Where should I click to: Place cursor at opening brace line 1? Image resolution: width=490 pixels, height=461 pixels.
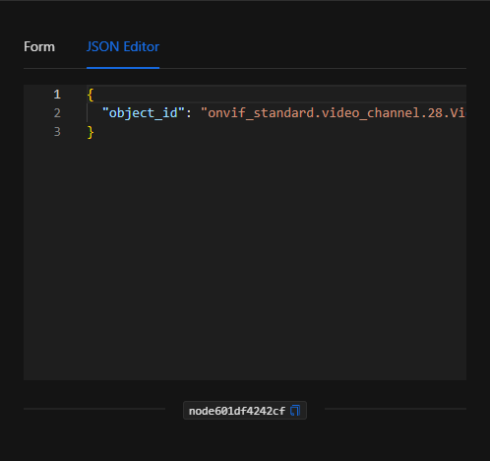point(91,95)
